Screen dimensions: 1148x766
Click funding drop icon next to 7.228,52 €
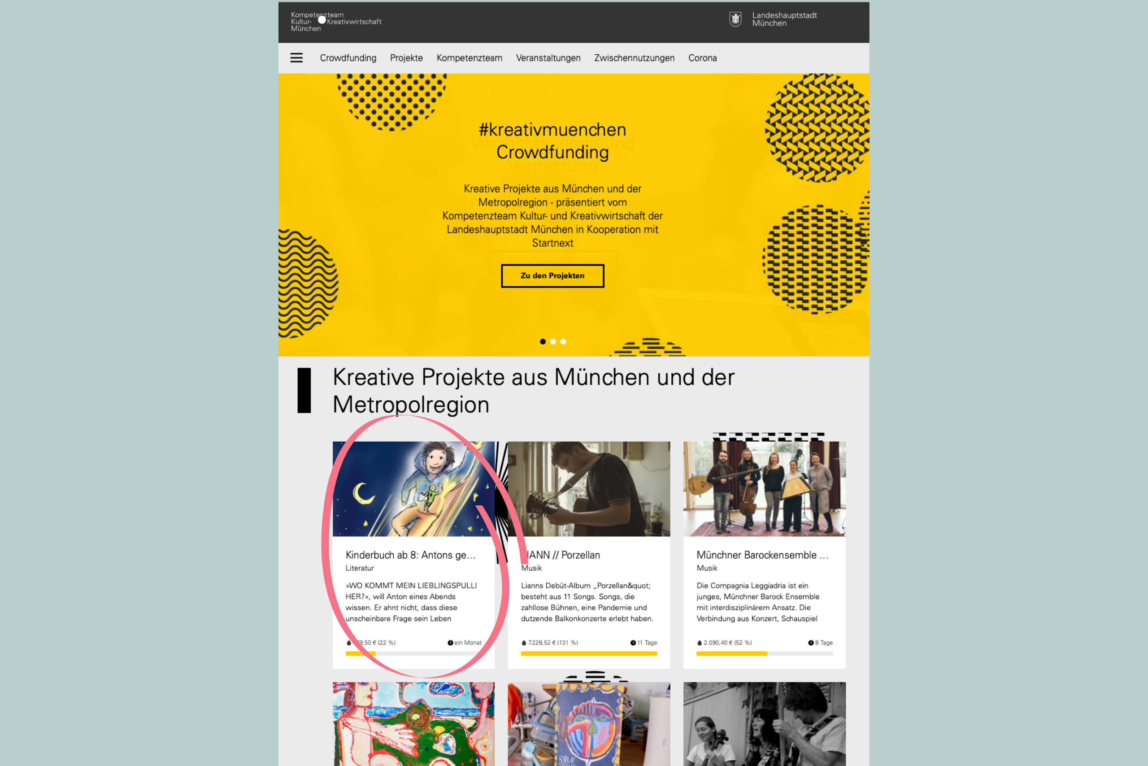point(524,643)
